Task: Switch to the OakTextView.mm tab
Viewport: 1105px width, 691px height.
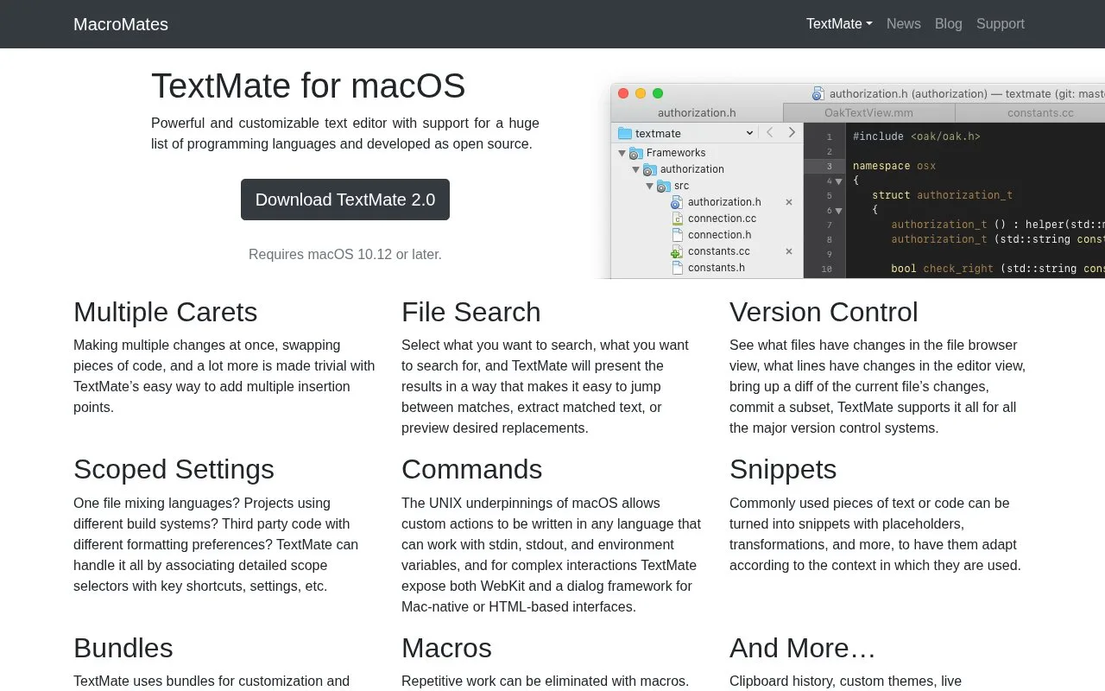Action: tap(868, 113)
